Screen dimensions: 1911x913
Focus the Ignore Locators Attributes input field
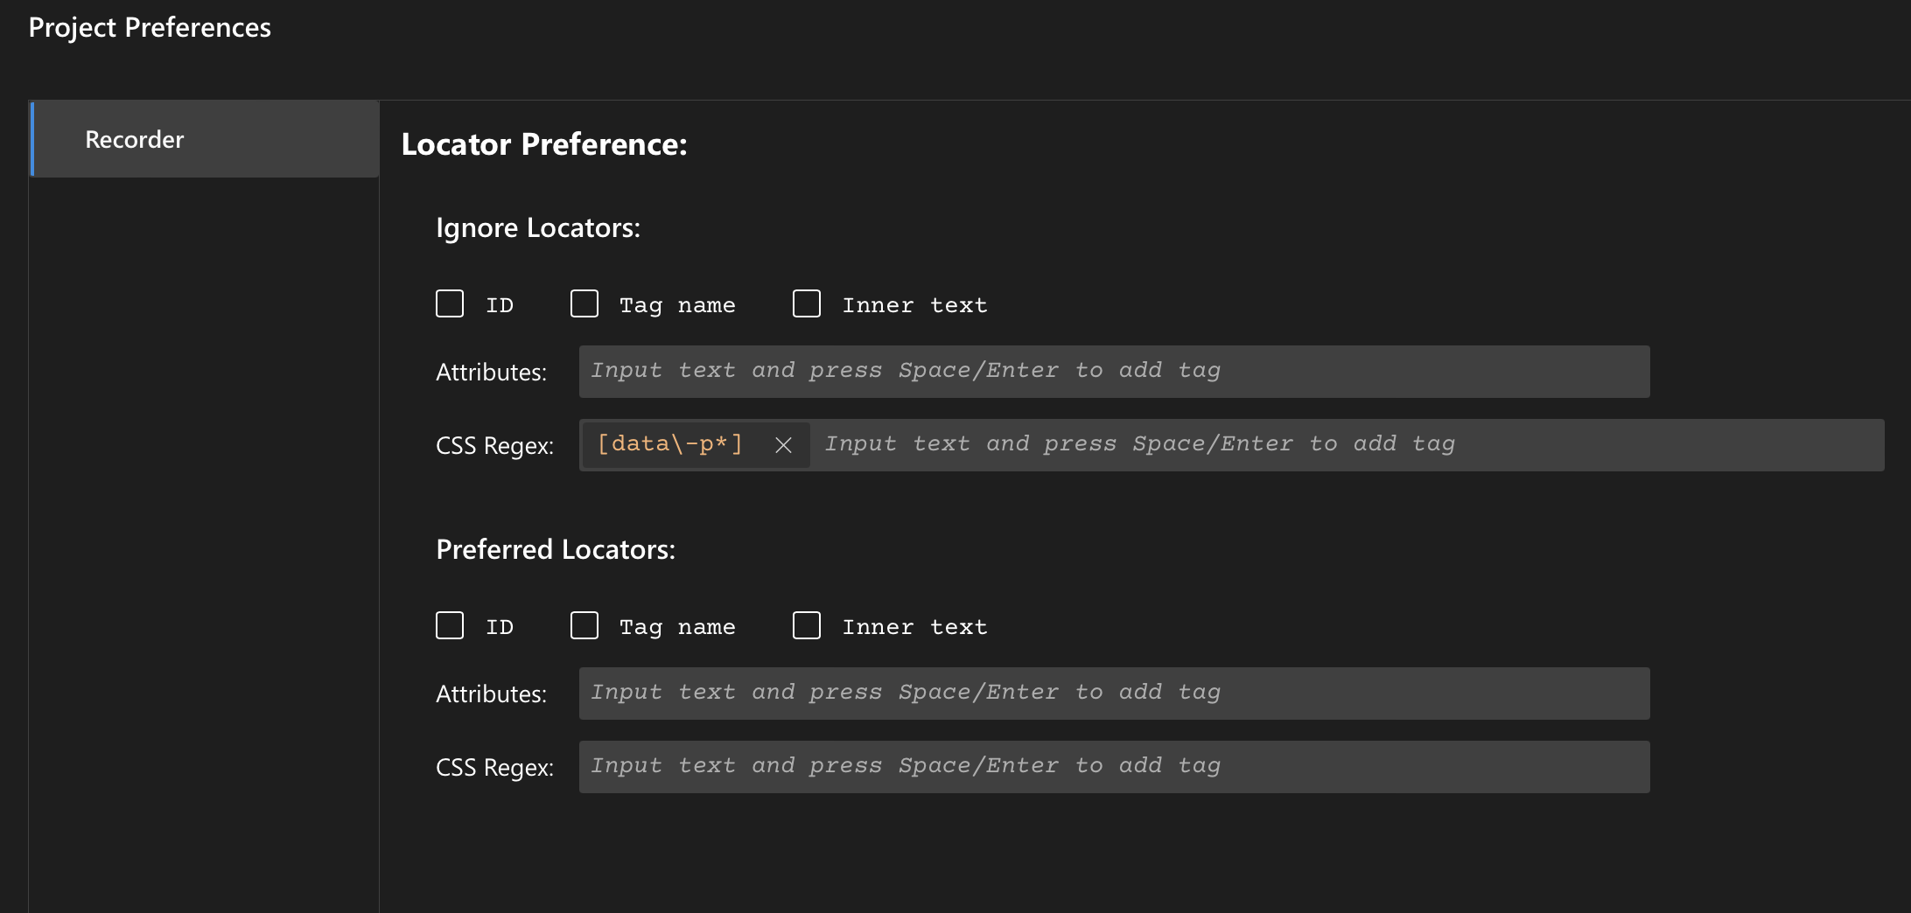[x=1113, y=372]
